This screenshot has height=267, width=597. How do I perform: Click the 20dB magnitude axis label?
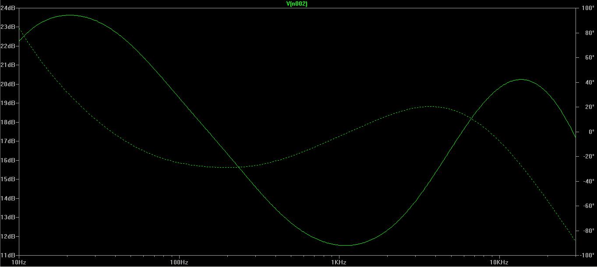point(7,84)
